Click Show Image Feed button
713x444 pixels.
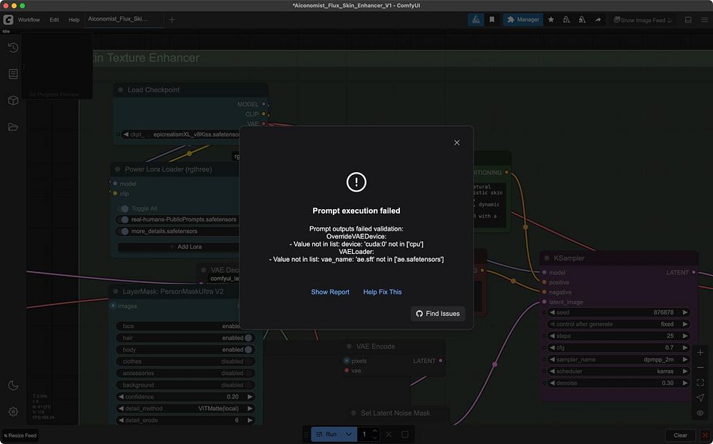642,20
